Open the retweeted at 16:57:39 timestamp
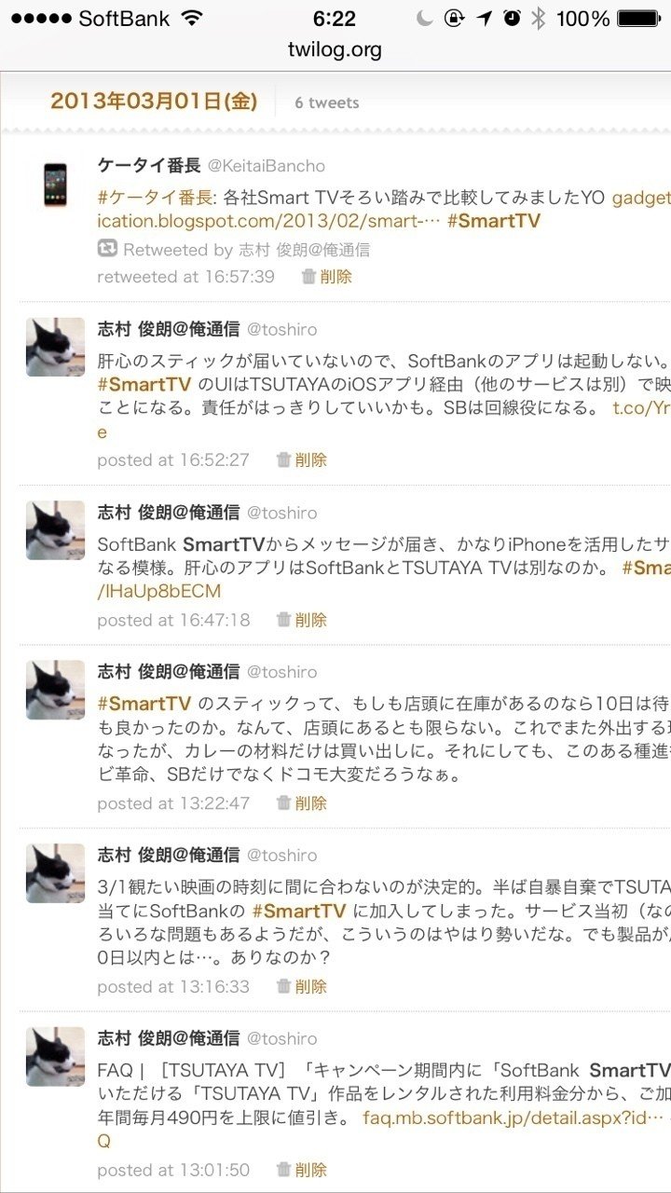Image resolution: width=671 pixels, height=1193 pixels. 186,276
